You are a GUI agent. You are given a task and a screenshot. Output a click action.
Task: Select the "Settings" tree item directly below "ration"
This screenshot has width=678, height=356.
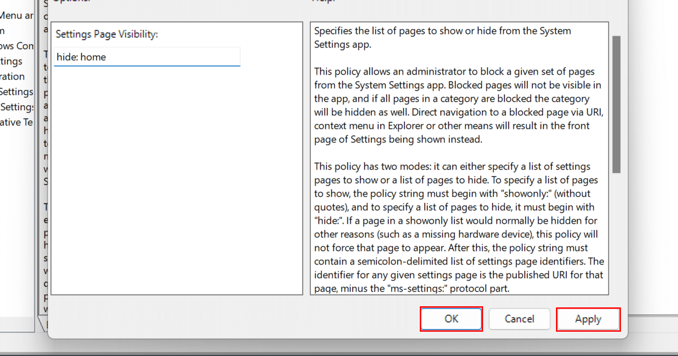pos(16,92)
